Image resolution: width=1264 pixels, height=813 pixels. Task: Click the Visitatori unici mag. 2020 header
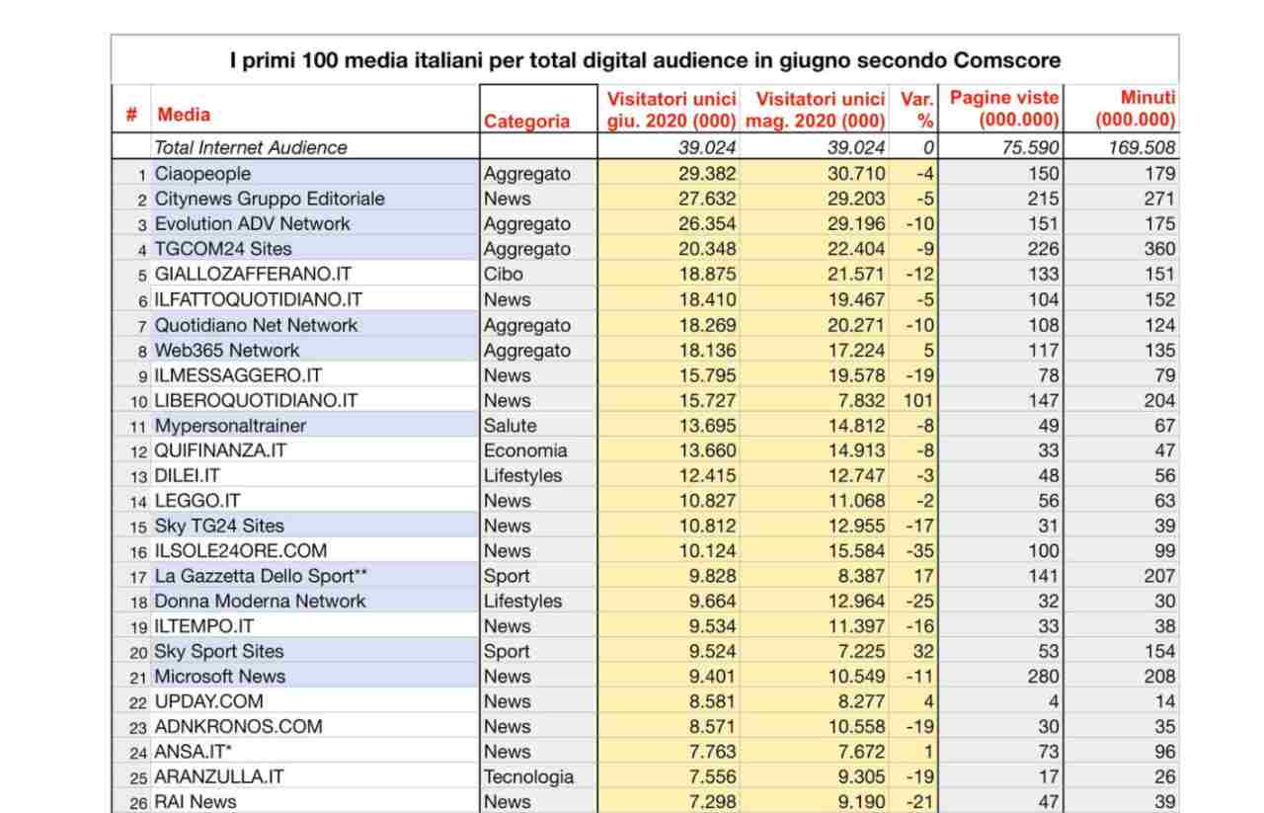pyautogui.click(x=815, y=110)
